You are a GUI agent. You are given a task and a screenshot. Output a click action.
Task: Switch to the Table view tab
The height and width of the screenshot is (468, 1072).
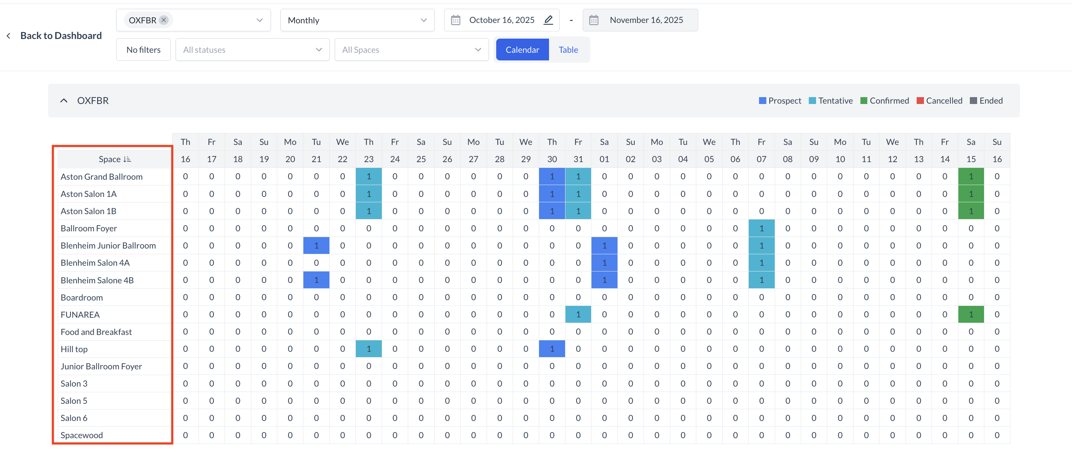(x=568, y=50)
